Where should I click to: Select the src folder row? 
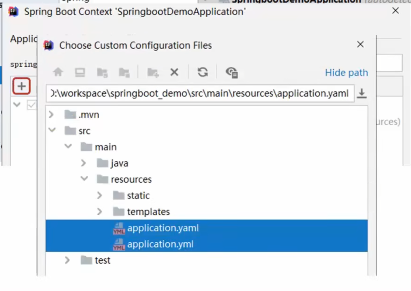click(x=206, y=131)
